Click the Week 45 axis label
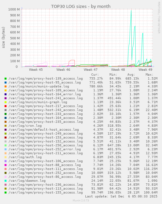The height and width of the screenshot is (204, 162). (36, 70)
